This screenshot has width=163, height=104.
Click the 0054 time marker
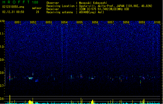click(x=64, y=22)
